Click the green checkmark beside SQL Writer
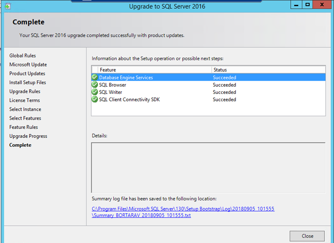The width and height of the screenshot is (334, 243). (x=94, y=92)
